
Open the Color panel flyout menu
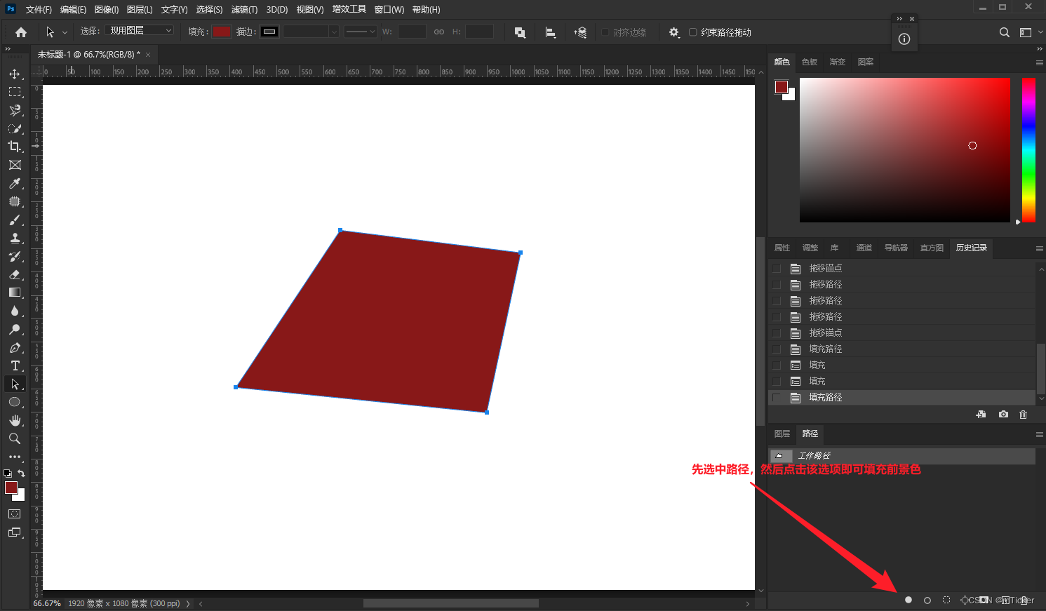coord(1039,62)
